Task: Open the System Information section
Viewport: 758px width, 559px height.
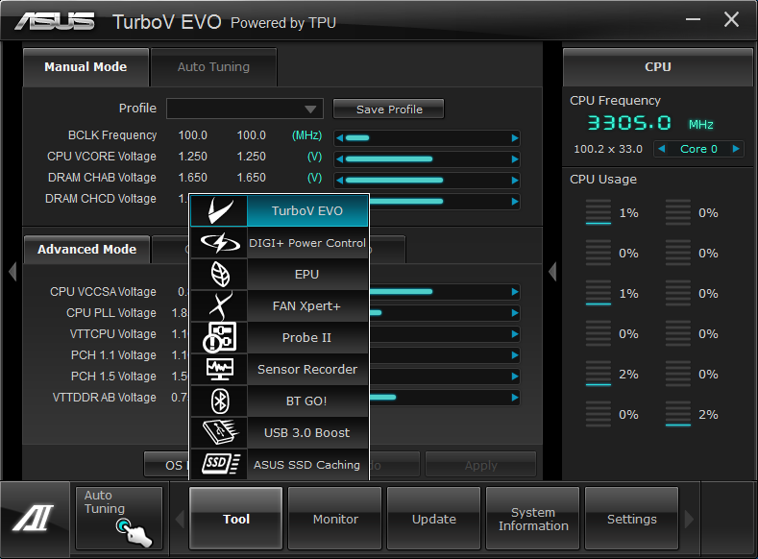Action: tap(533, 519)
